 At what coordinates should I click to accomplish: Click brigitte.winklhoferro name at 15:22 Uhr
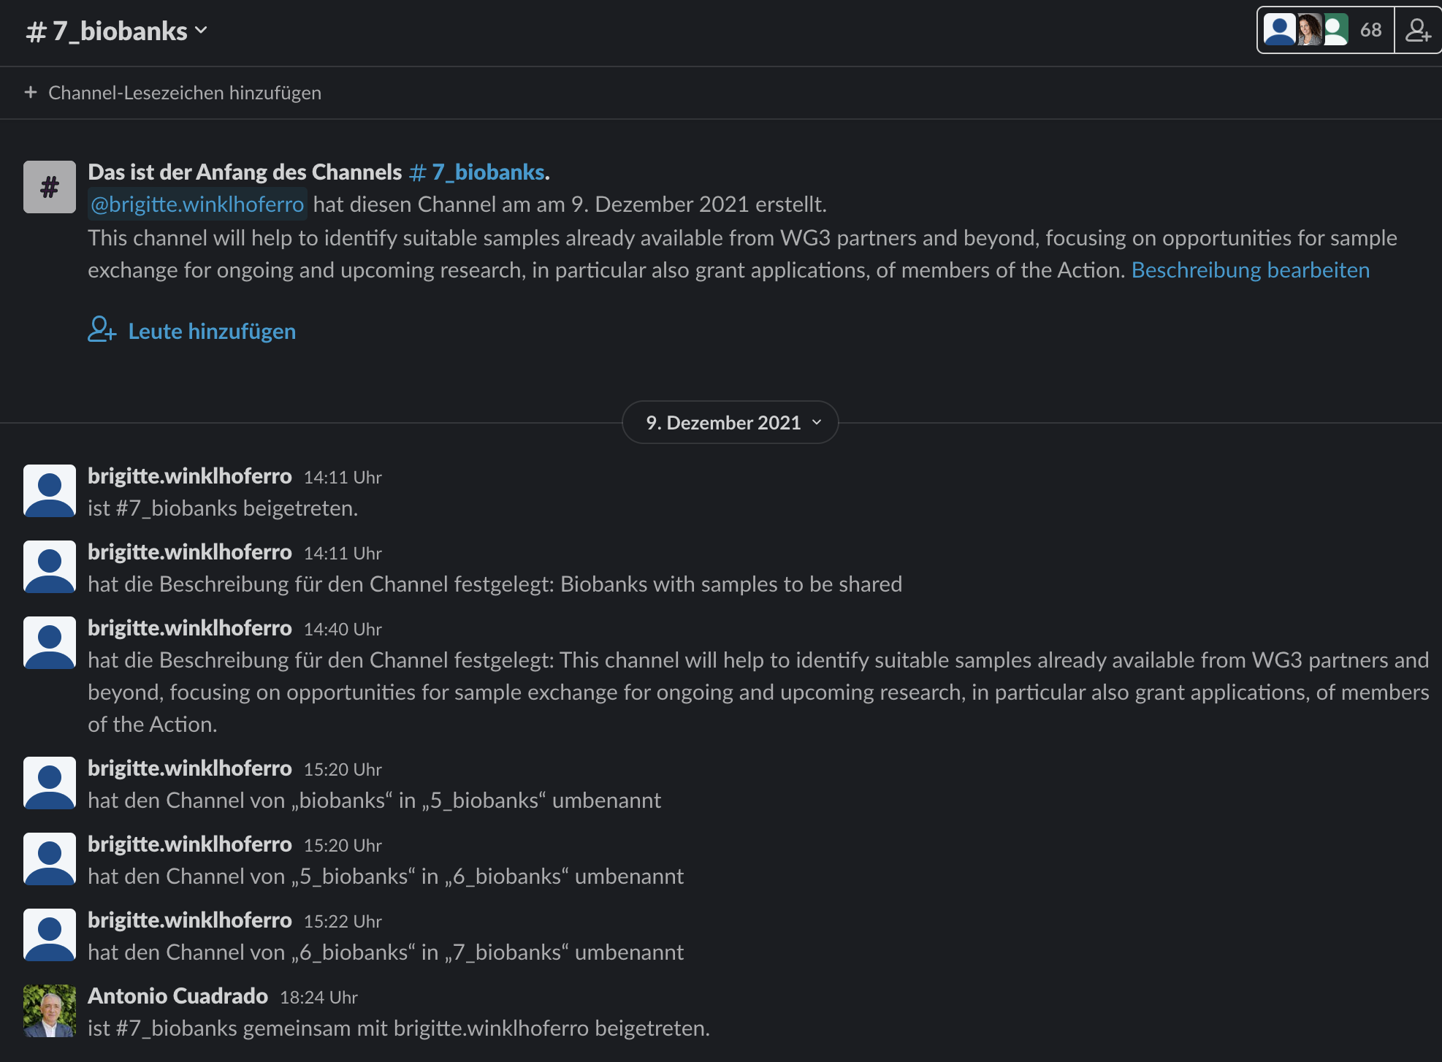(189, 920)
